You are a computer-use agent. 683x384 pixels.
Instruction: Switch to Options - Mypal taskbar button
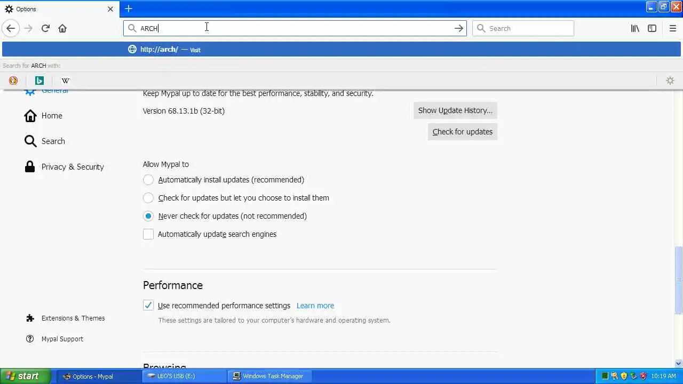point(99,376)
